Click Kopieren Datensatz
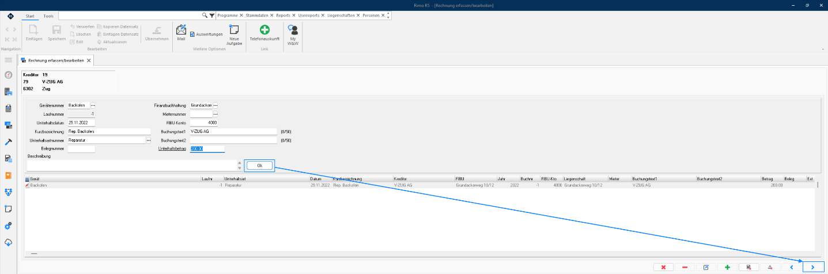The width and height of the screenshot is (828, 274). 118,26
